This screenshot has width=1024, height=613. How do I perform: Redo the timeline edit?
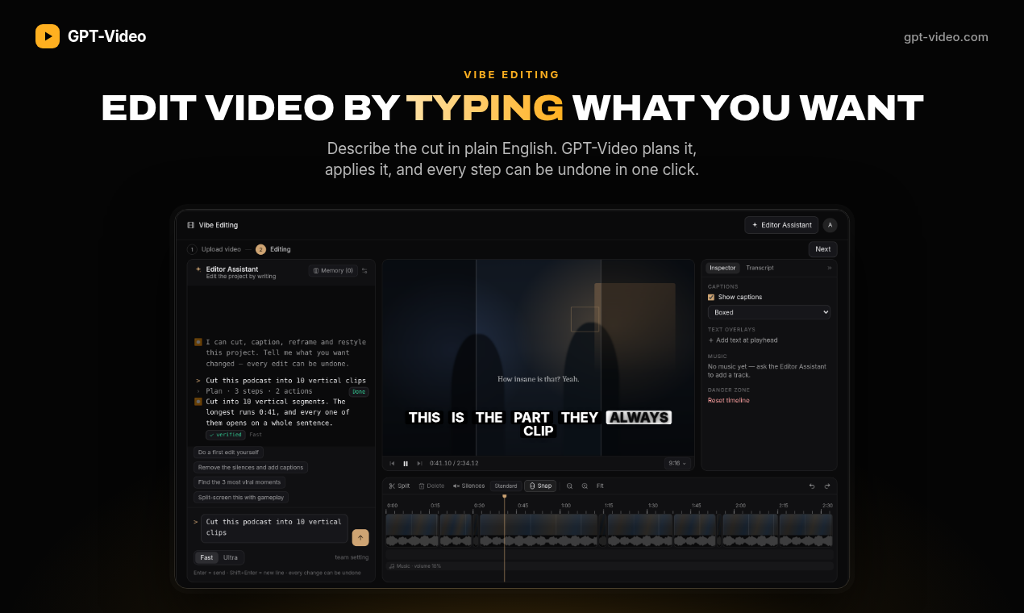[x=826, y=486]
